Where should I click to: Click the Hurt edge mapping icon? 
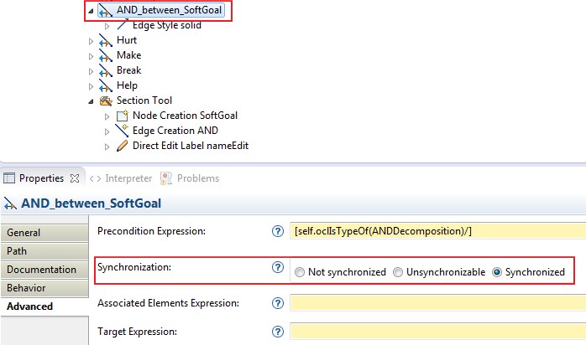click(x=106, y=40)
